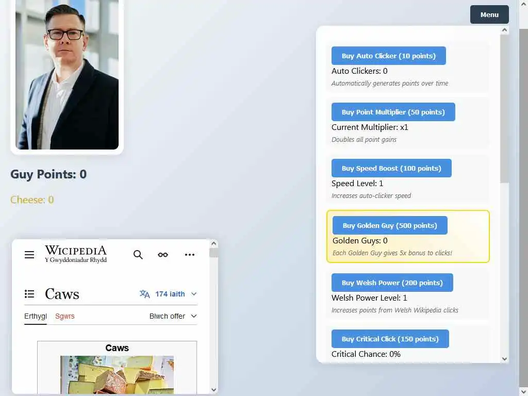The image size is (528, 396).
Task: Open the Menu button
Action: pos(489,14)
